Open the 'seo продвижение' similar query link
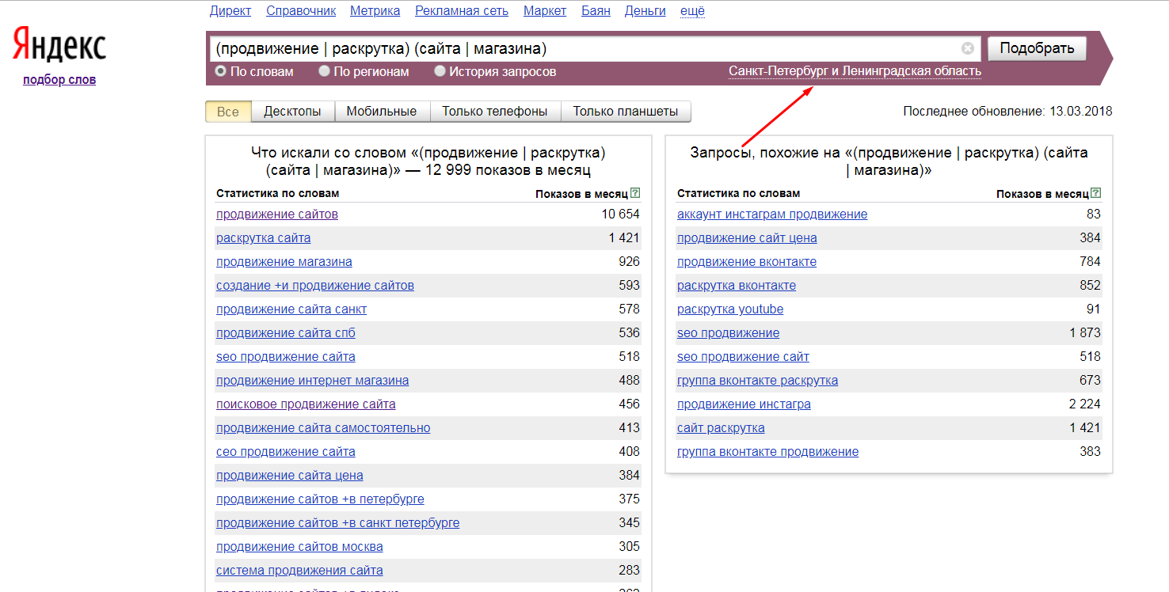 tap(728, 333)
